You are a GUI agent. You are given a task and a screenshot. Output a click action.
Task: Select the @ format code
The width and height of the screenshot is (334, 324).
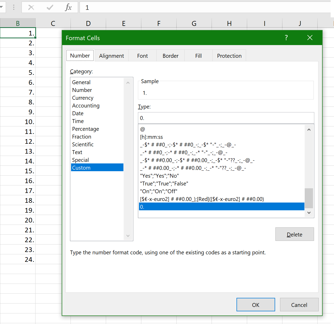(222, 129)
